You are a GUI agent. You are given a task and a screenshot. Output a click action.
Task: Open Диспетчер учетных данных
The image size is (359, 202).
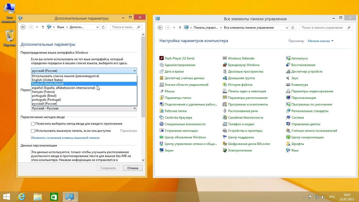182,78
